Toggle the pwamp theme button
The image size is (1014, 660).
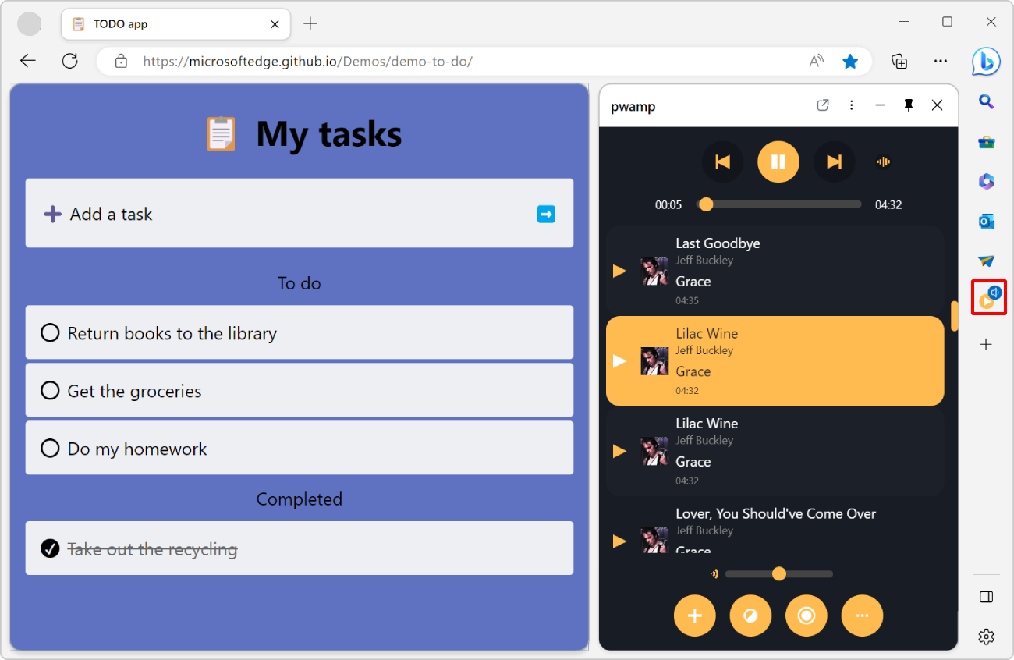coord(750,616)
